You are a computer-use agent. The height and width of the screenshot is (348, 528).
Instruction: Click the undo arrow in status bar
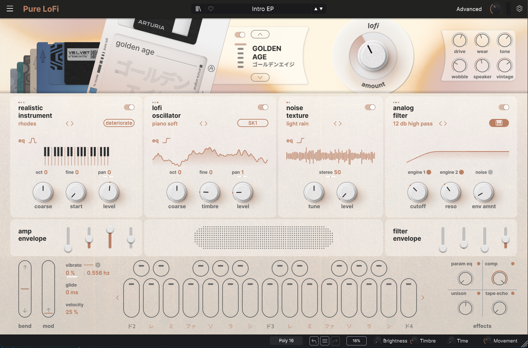point(314,341)
